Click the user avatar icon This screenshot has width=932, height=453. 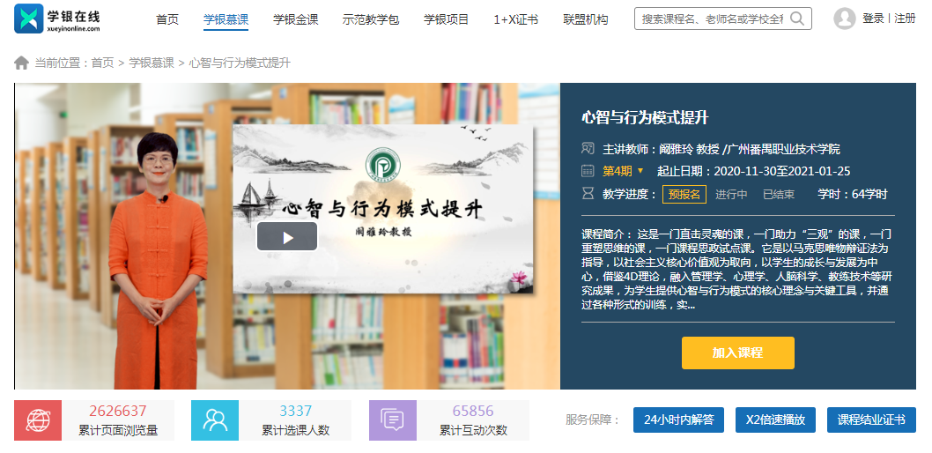[844, 19]
